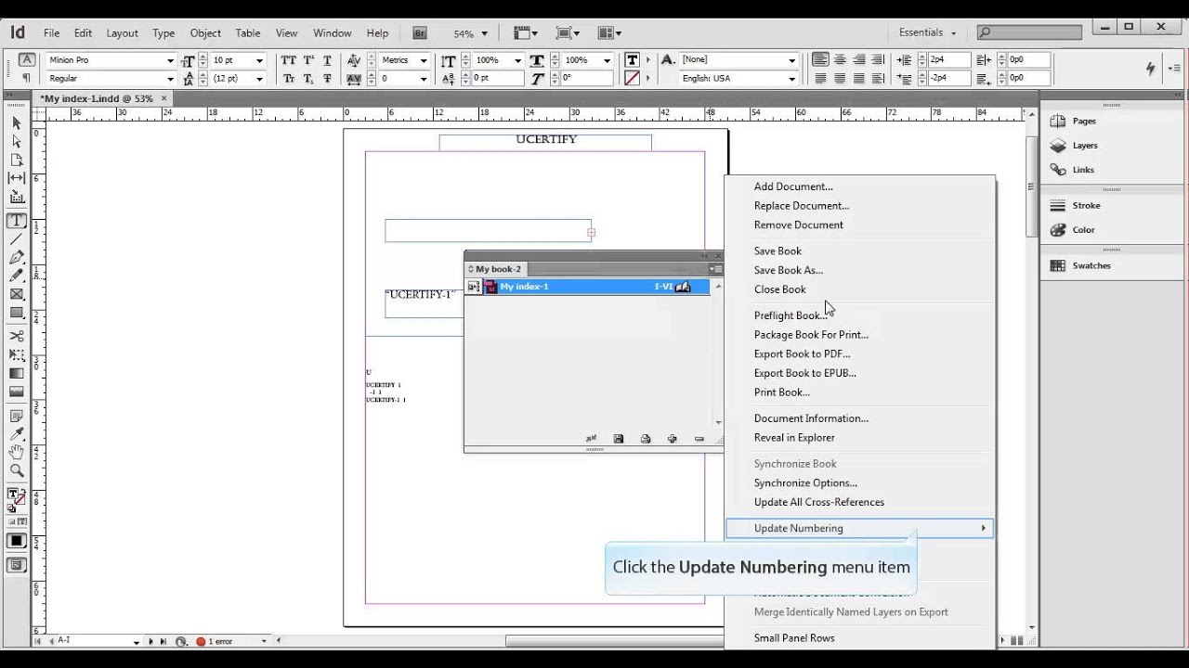Choose the Pencil tool
1189x668 pixels.
(x=17, y=276)
